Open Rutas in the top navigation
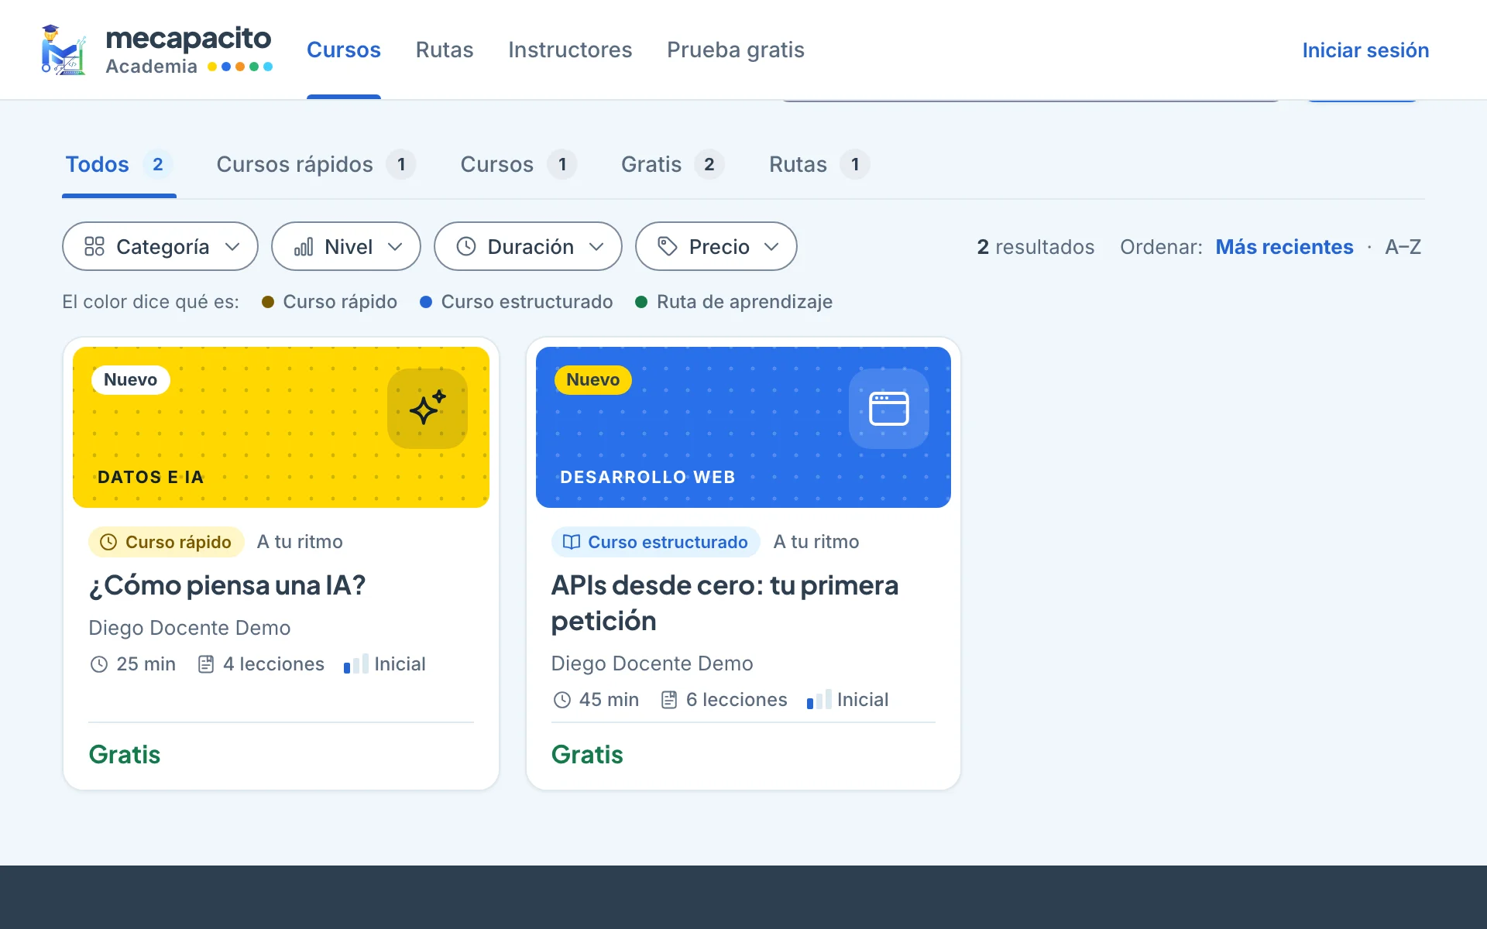 click(x=445, y=50)
